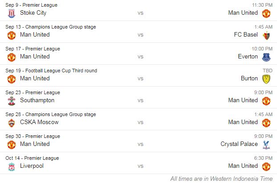Click the Everton club crest
Viewport: 277px width, 183px height.
(266, 57)
